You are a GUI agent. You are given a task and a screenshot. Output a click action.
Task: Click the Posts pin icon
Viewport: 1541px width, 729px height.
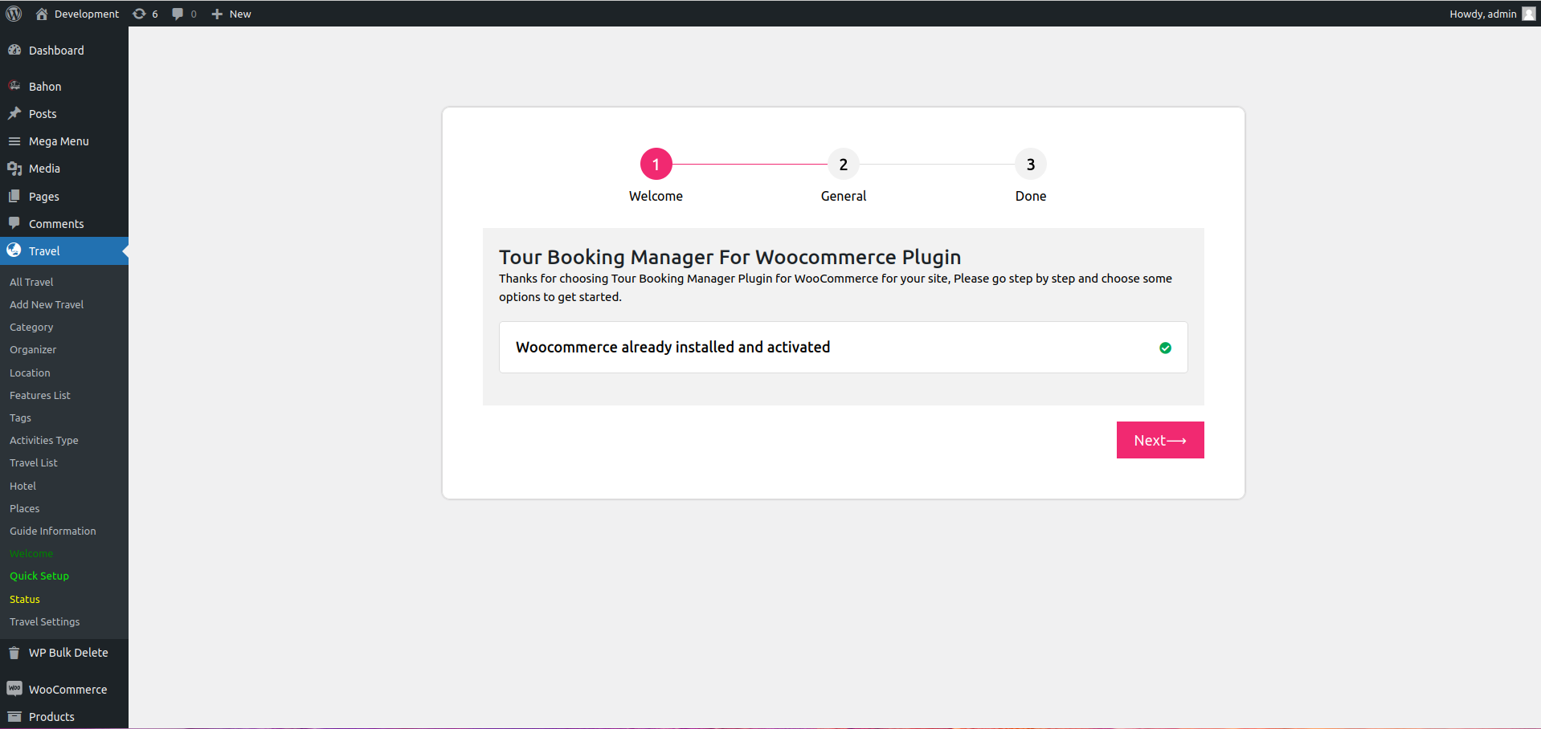14,113
